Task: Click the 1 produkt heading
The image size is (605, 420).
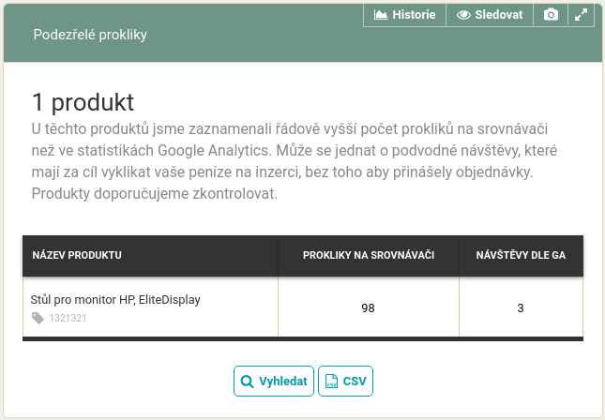Action: coord(83,102)
